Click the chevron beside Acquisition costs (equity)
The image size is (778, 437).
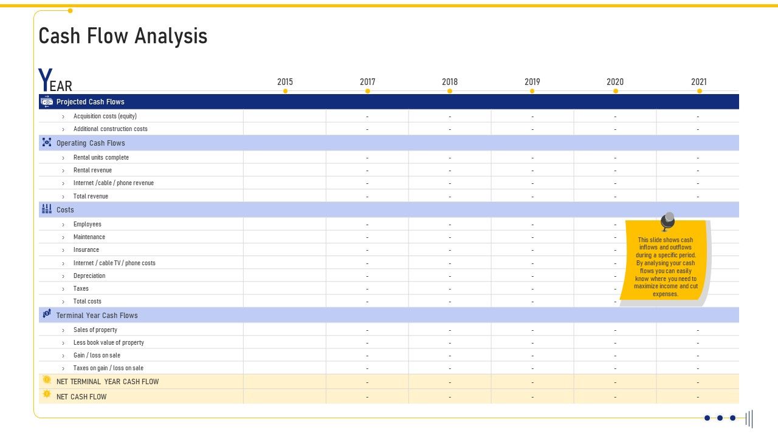click(63, 116)
